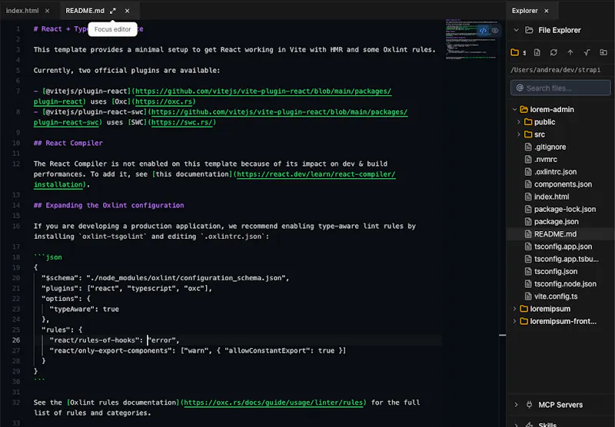Switch to source code view icon
This screenshot has width=615, height=427.
pos(483,31)
